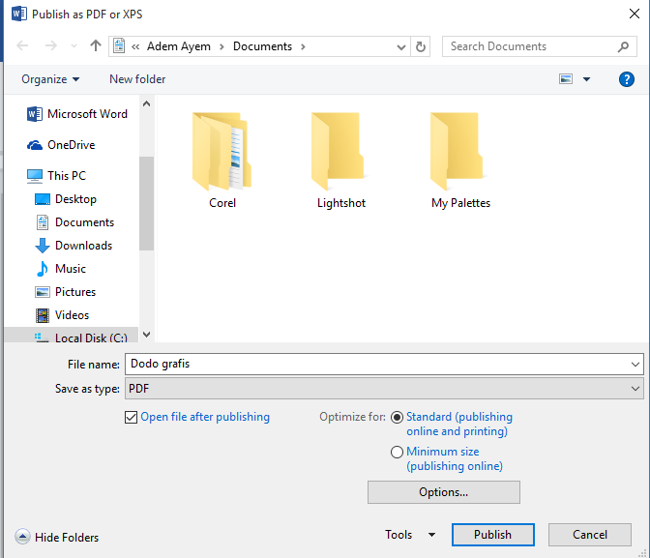Click navigation pane scroll up arrow

(146, 103)
